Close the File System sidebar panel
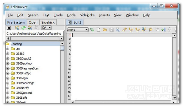183x106 pixels. pyautogui.click(x=9, y=28)
